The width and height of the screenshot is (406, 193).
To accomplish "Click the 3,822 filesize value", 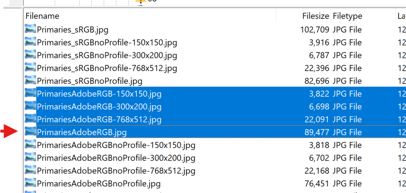I will (x=319, y=94).
